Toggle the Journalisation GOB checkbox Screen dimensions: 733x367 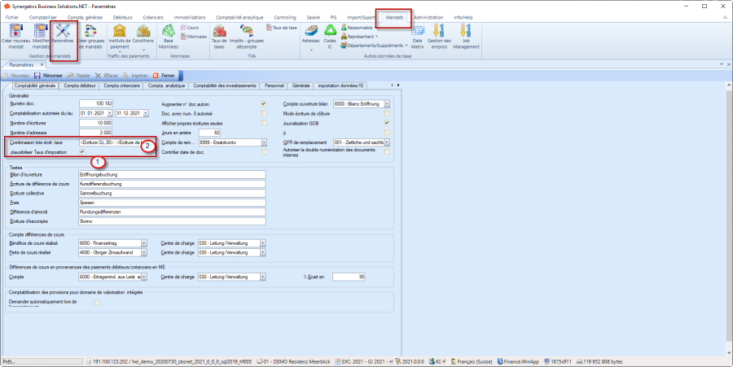point(387,122)
